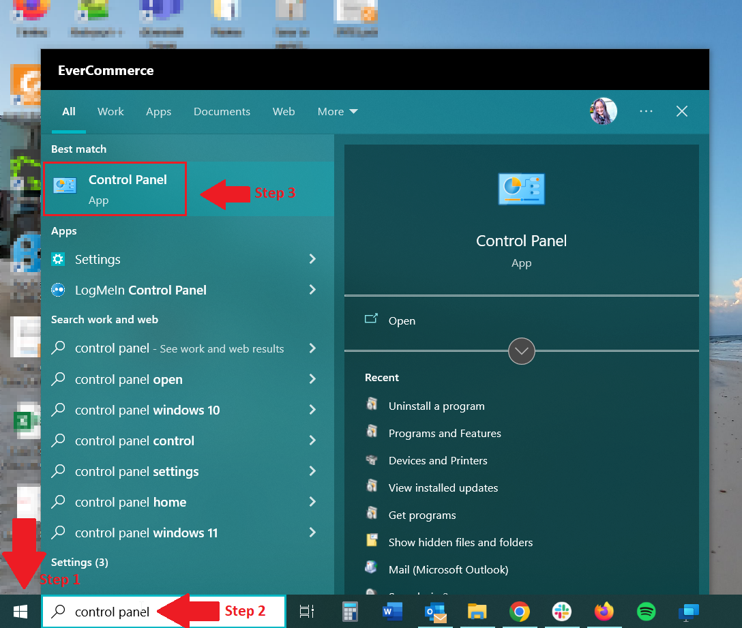Open Control Panel best match result
The width and height of the screenshot is (742, 628).
tap(115, 190)
